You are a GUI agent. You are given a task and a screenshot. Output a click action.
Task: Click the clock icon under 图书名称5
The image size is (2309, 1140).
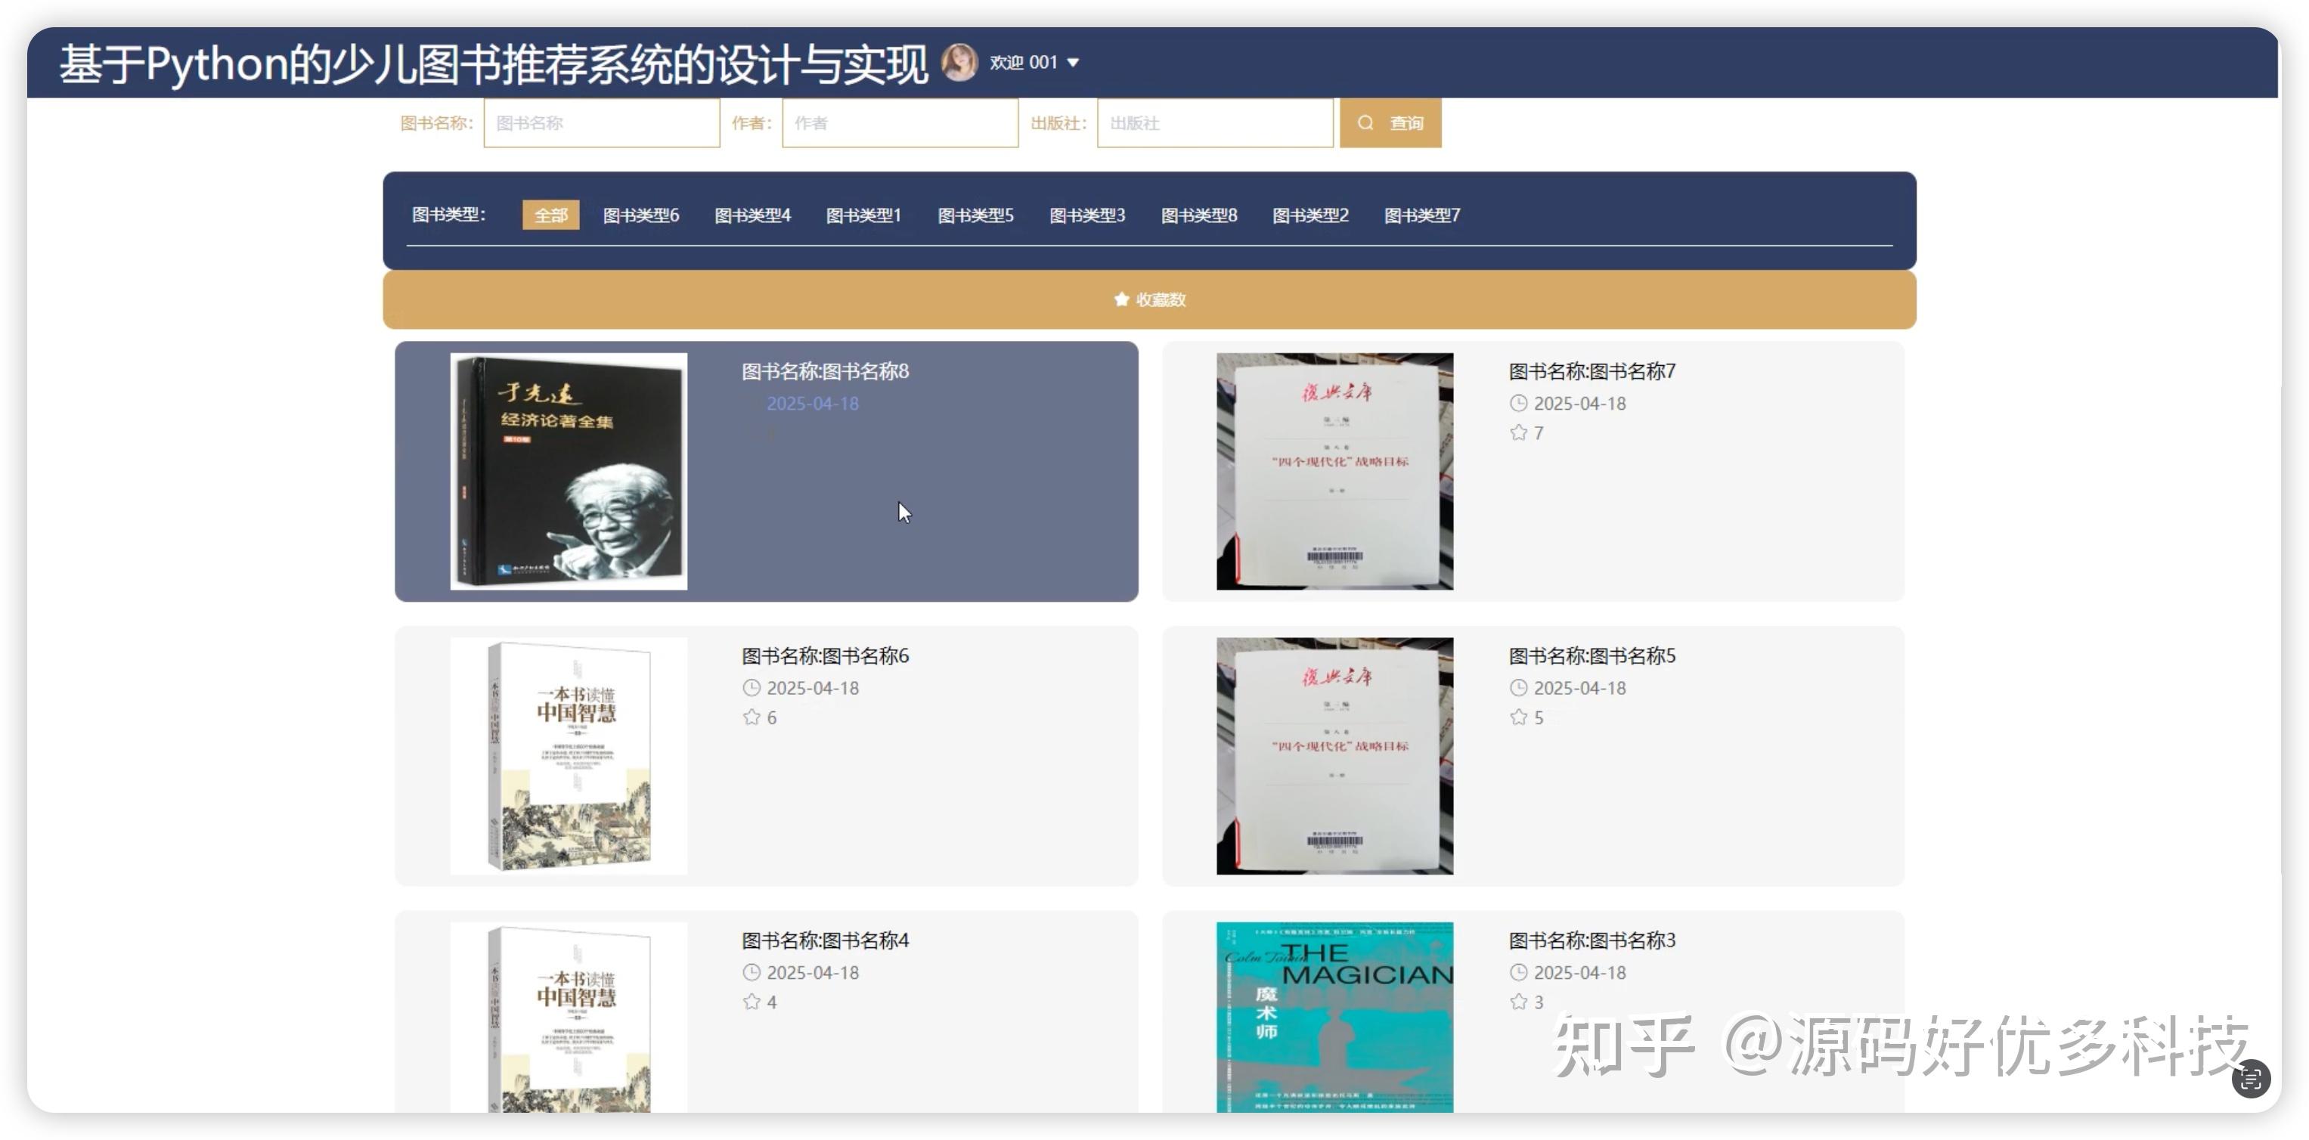tap(1518, 687)
